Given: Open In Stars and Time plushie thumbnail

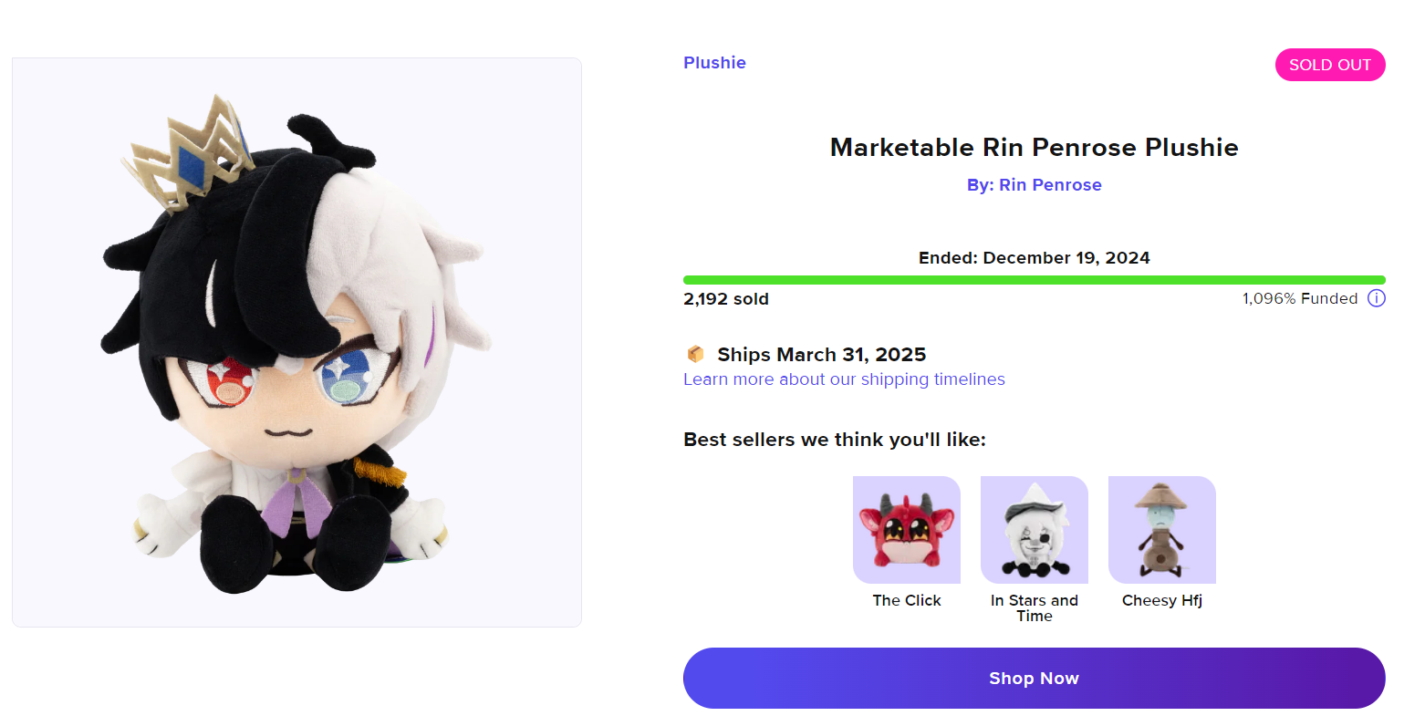Looking at the screenshot, I should [x=1034, y=530].
